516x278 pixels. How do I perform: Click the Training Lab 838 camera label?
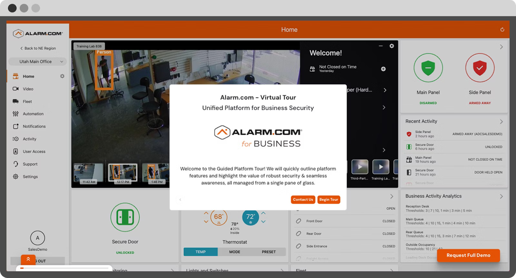point(89,46)
